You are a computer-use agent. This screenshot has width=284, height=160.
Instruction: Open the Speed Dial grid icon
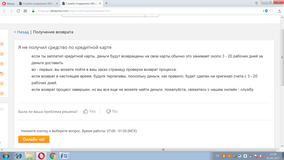tap(25, 11)
